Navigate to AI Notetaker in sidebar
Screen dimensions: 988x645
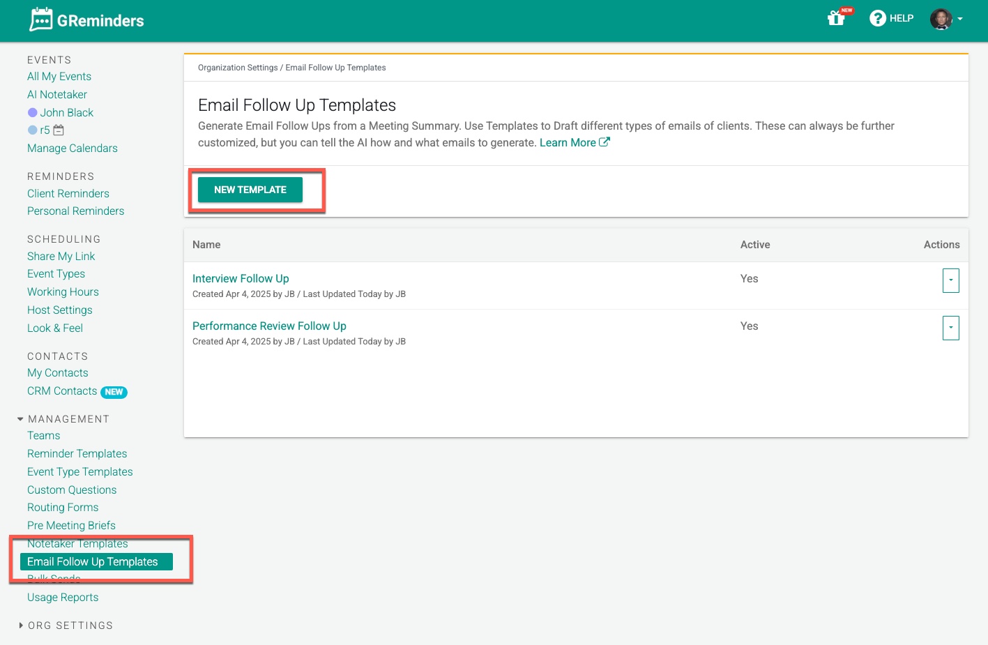tap(57, 95)
